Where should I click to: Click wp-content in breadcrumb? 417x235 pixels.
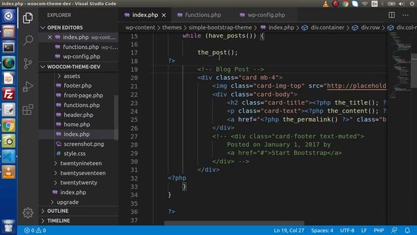click(140, 27)
